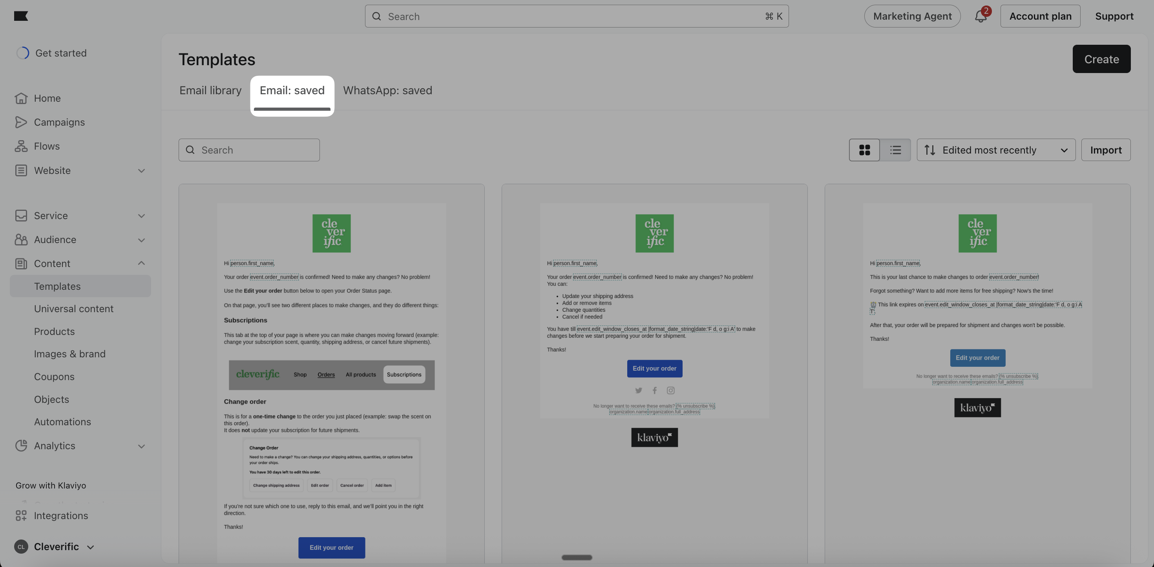Switch to grid view layout
Viewport: 1154px width, 567px height.
(x=864, y=150)
